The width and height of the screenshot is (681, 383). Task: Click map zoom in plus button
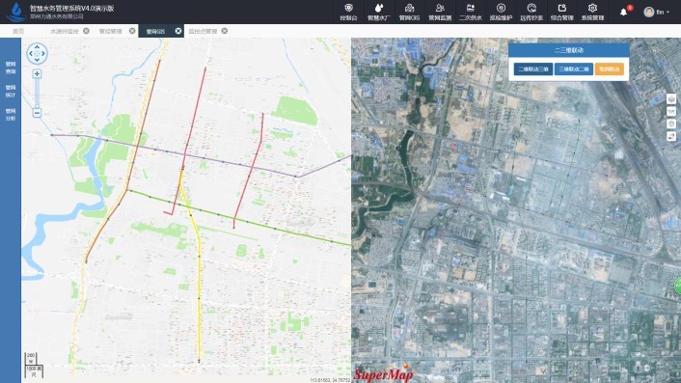37,74
